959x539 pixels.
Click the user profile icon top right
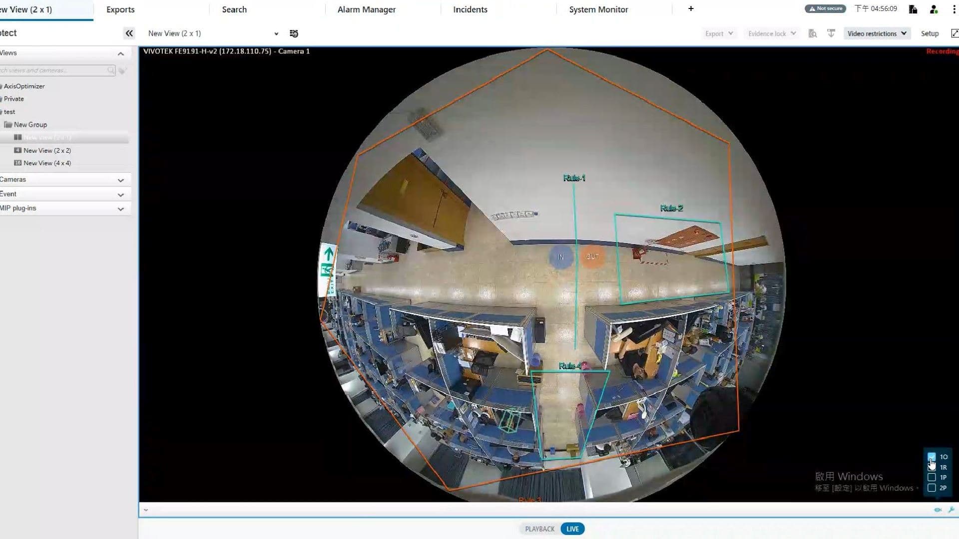point(933,9)
